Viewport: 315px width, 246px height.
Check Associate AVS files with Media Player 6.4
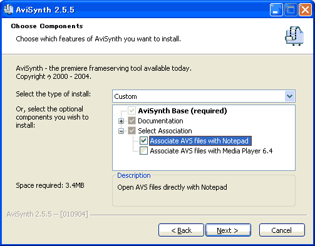pos(143,151)
